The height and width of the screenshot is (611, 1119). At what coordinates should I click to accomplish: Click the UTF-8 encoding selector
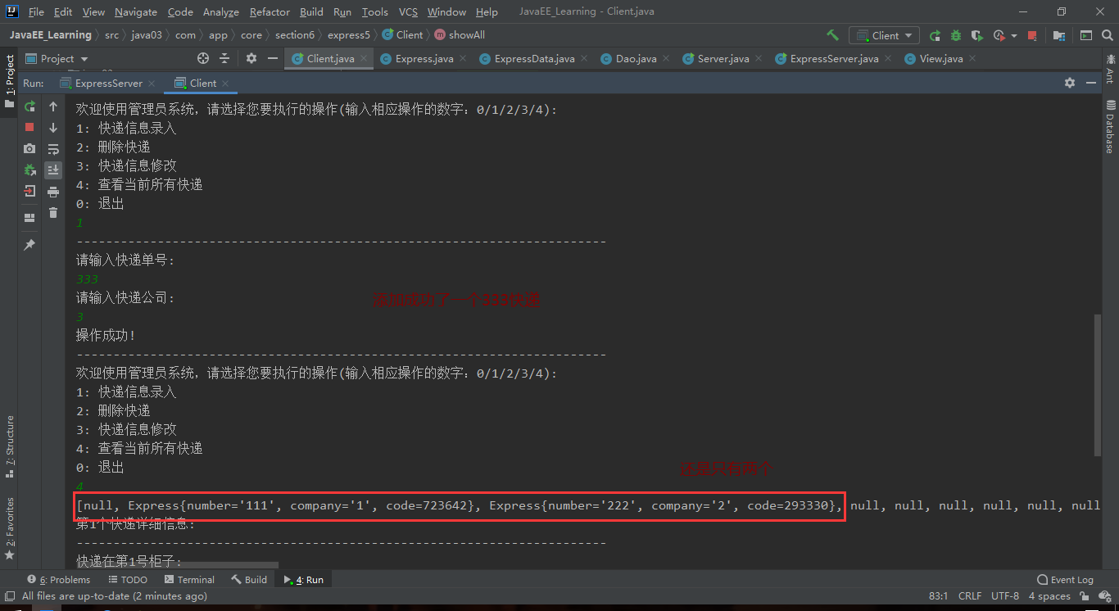tap(1005, 596)
